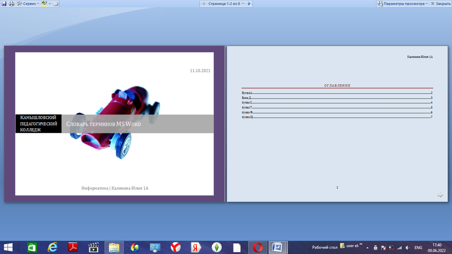Click Закрыть to close reading view

(x=440, y=3)
